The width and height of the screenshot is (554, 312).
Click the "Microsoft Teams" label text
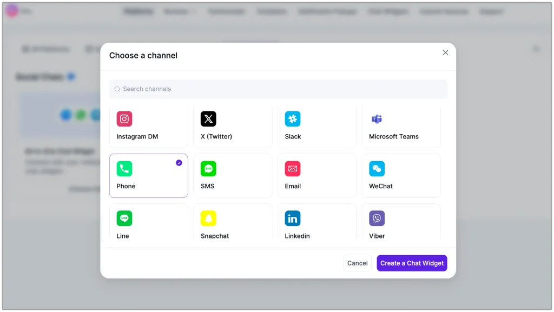click(x=394, y=137)
